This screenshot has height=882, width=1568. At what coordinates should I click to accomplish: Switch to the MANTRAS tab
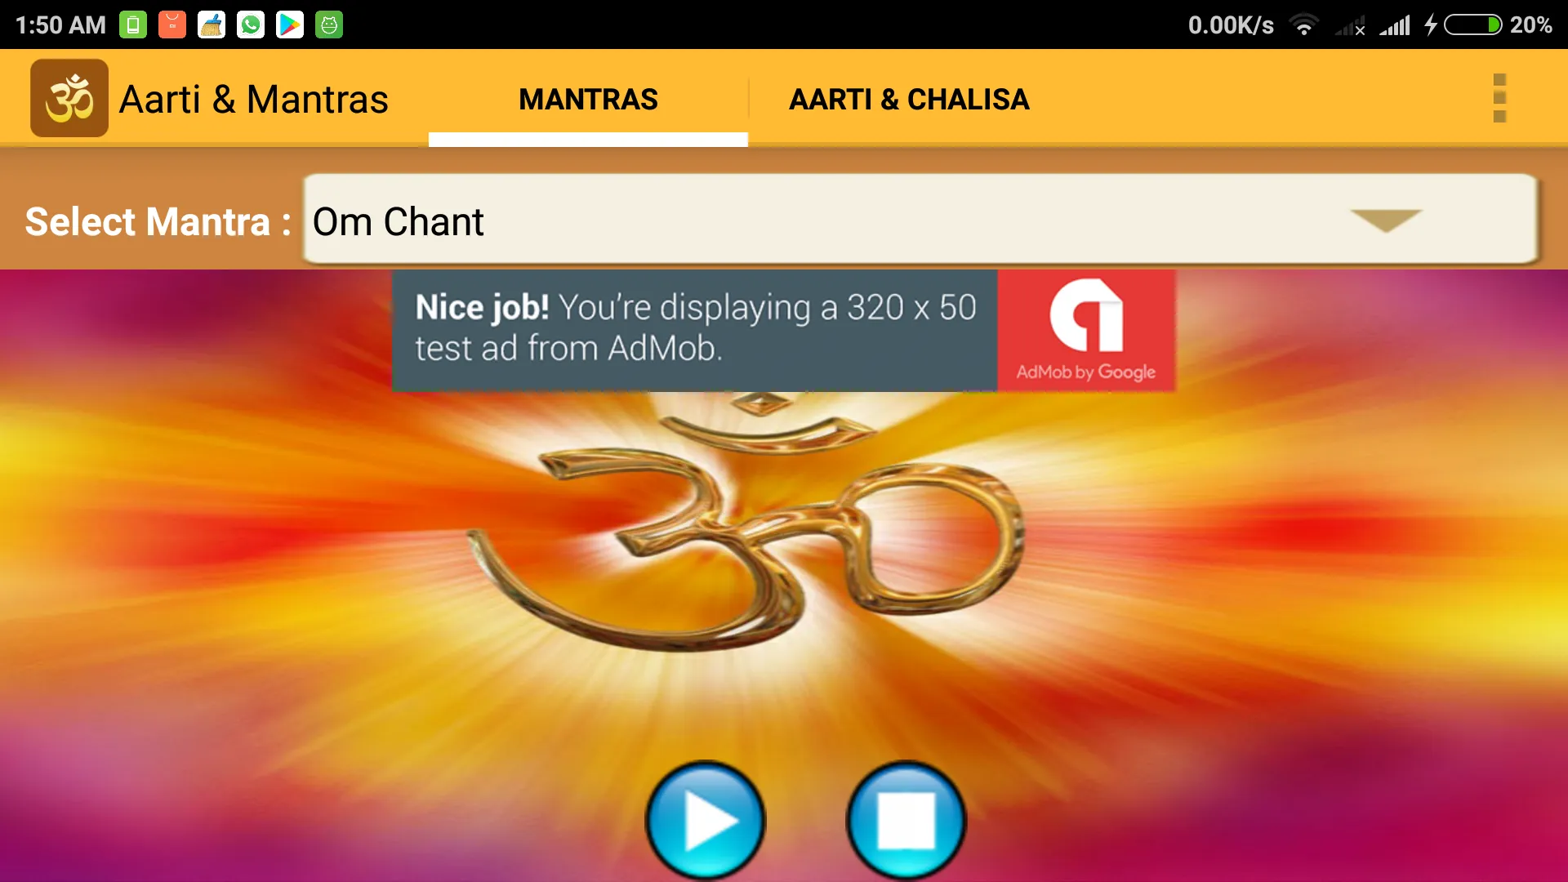tap(589, 98)
